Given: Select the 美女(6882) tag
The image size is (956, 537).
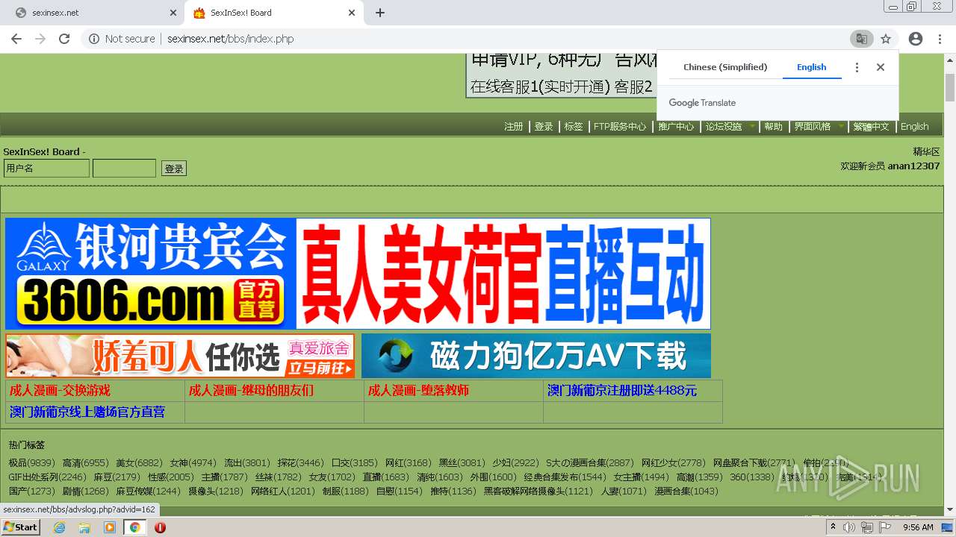Looking at the screenshot, I should tap(139, 463).
